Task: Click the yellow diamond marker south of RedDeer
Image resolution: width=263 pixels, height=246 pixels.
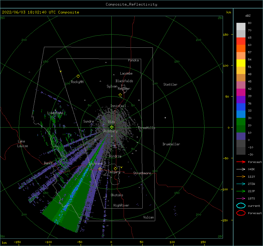Action: [120, 95]
